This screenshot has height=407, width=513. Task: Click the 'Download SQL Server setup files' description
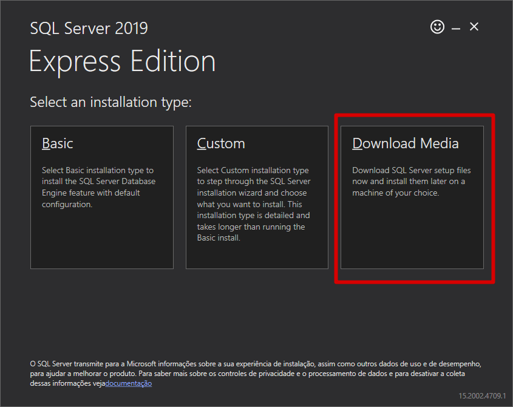pos(411,182)
